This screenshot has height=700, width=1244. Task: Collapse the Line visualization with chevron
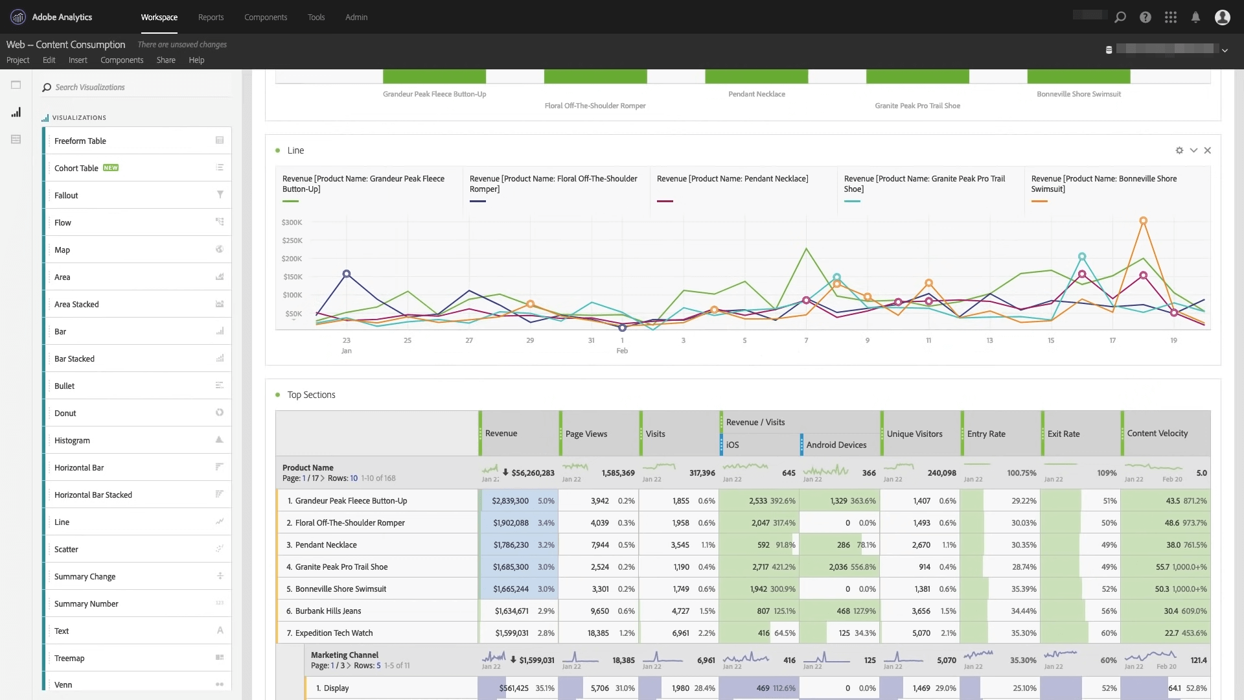pos(1193,150)
